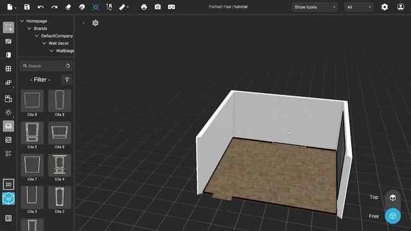Toggle the highlighted blue focus icon
The image size is (411, 231).
coord(96,7)
